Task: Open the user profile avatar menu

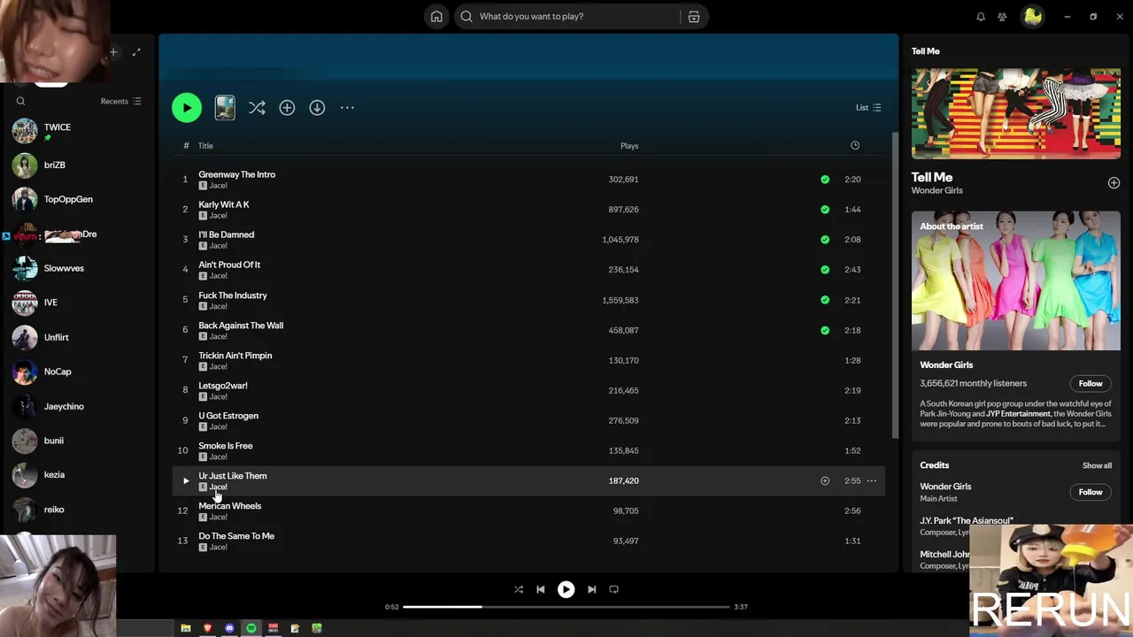Action: tap(1032, 16)
